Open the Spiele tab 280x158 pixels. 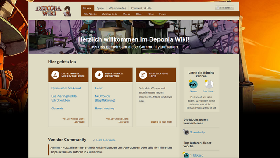click(x=100, y=8)
